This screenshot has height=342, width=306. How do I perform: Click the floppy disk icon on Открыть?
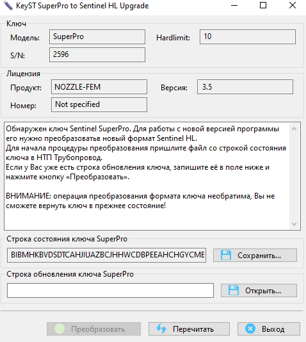234,290
